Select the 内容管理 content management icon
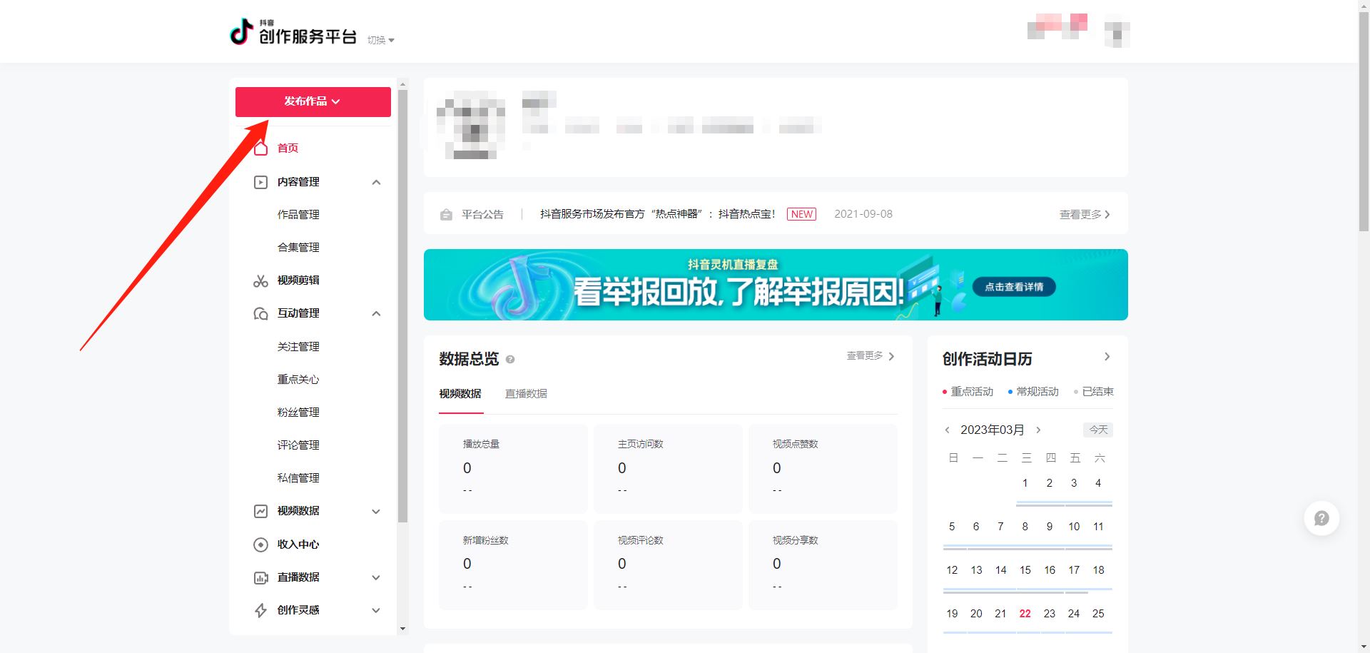This screenshot has width=1370, height=653. click(x=260, y=182)
